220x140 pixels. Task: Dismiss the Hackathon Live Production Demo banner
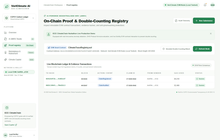coord(211,33)
